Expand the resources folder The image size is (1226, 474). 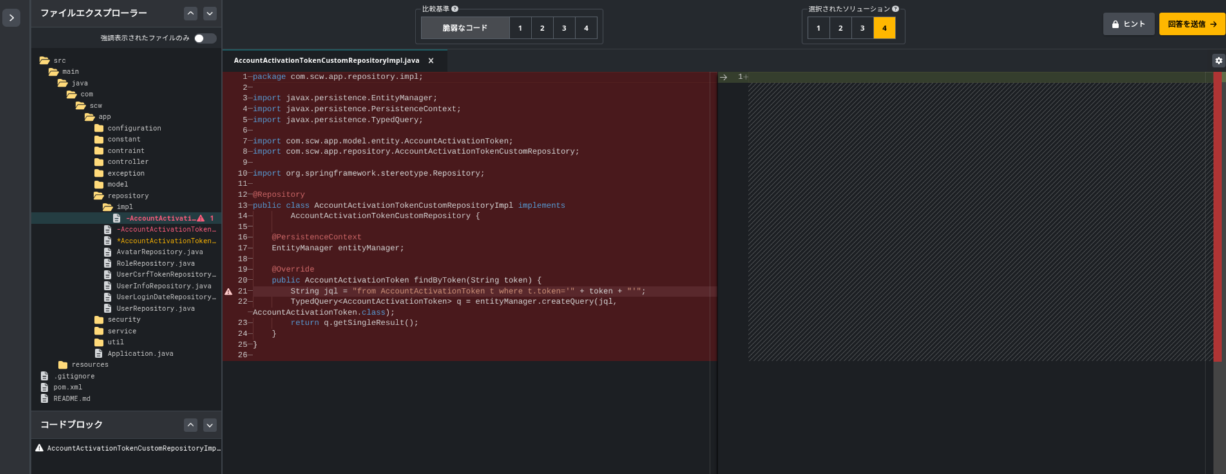[x=83, y=365]
